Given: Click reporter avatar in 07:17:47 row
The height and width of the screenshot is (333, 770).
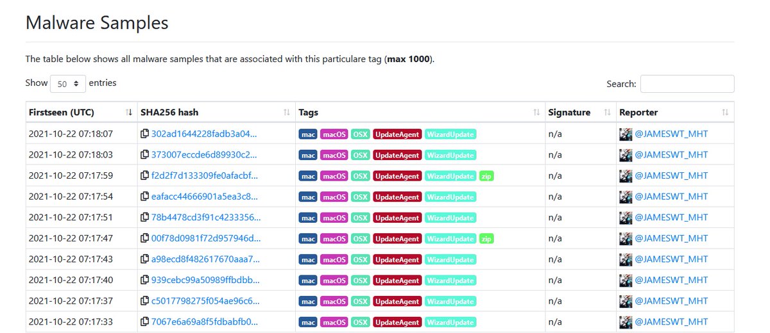Looking at the screenshot, I should coord(626,238).
